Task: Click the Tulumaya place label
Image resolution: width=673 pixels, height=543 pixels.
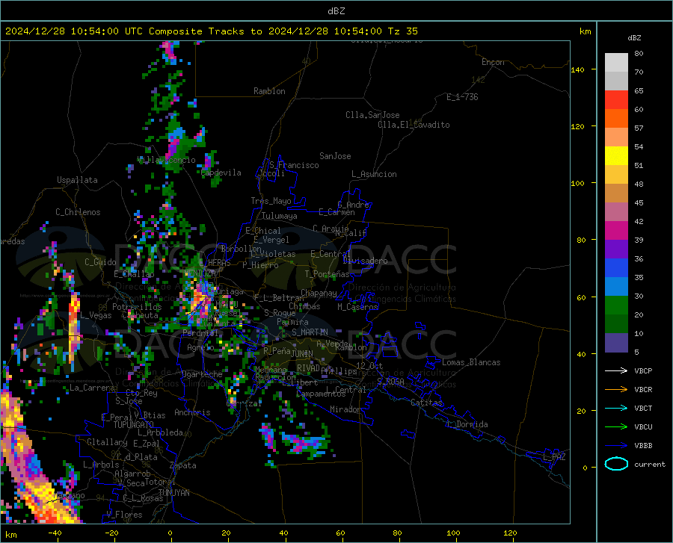Action: [280, 216]
